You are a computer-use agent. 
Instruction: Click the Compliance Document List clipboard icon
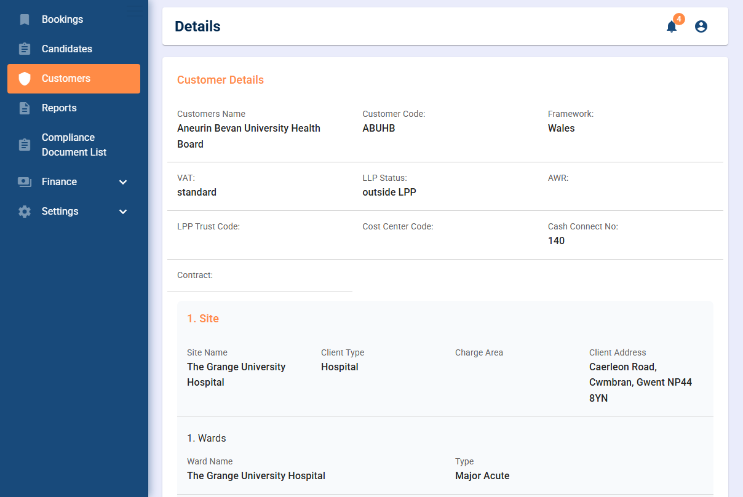coord(25,145)
